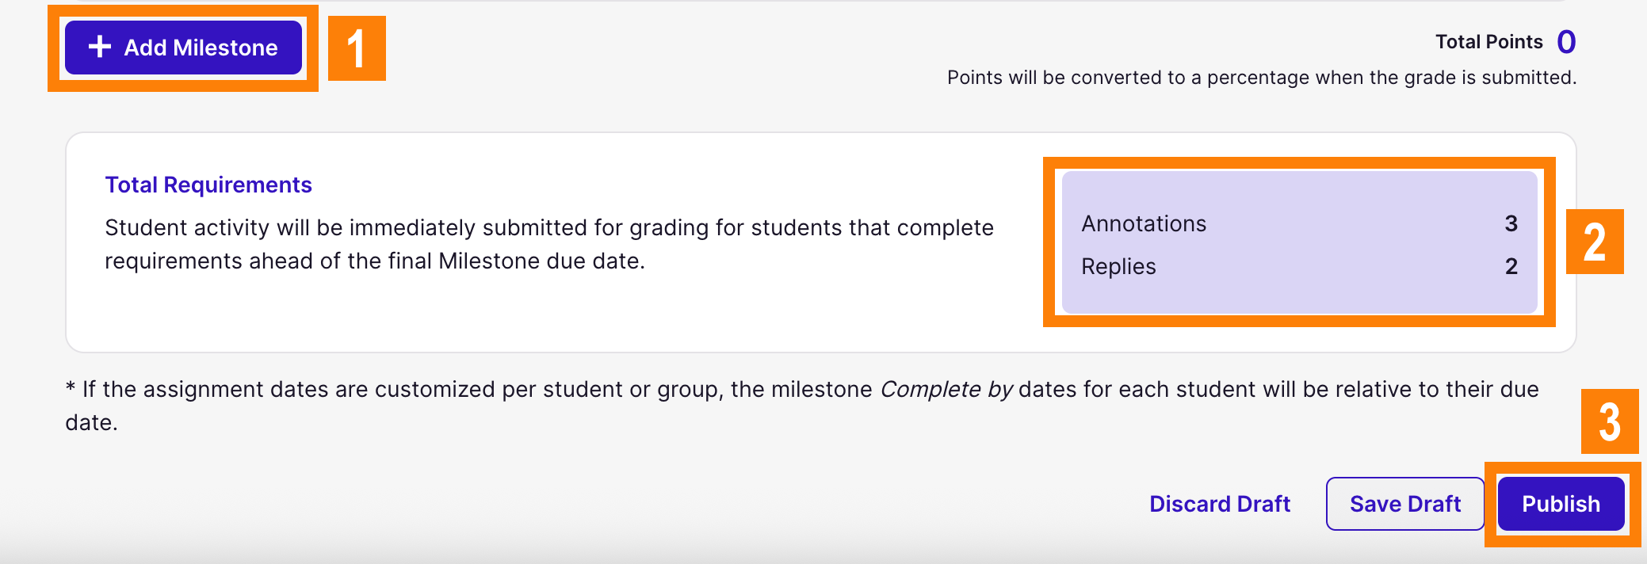1647x564 pixels.
Task: Click the grading description under Total Requirements
Action: [547, 243]
